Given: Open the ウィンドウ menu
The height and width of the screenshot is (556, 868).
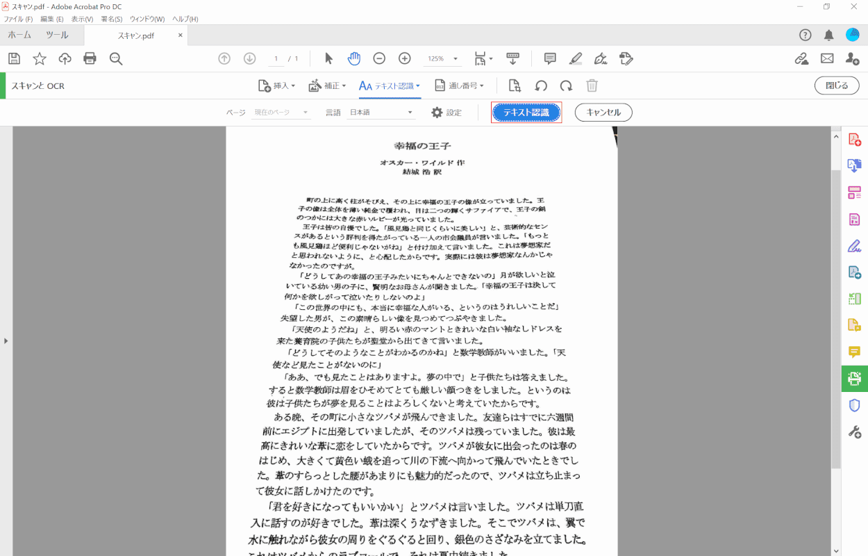Looking at the screenshot, I should [147, 19].
